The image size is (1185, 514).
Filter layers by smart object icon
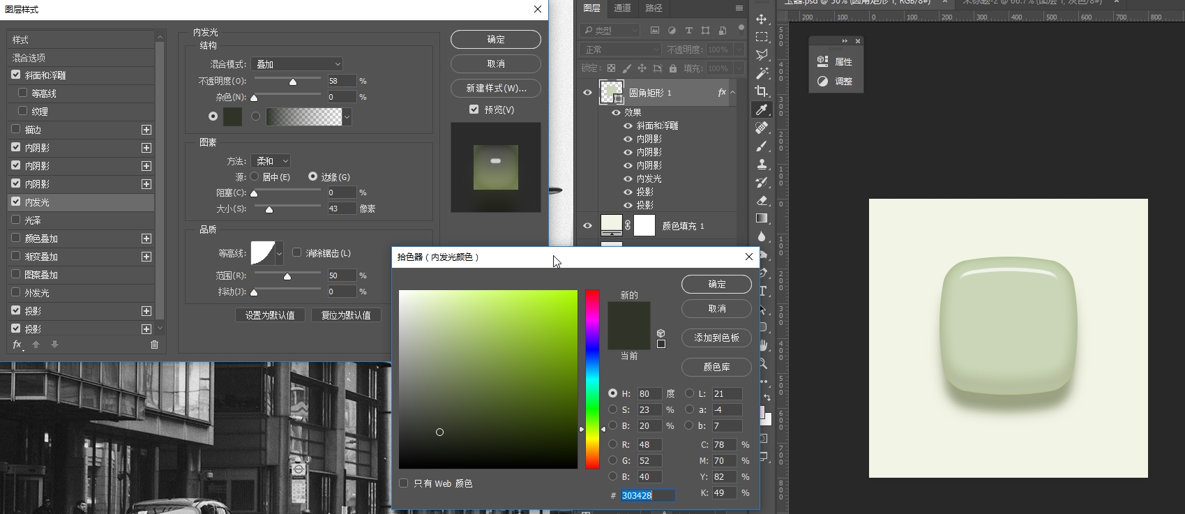(723, 30)
